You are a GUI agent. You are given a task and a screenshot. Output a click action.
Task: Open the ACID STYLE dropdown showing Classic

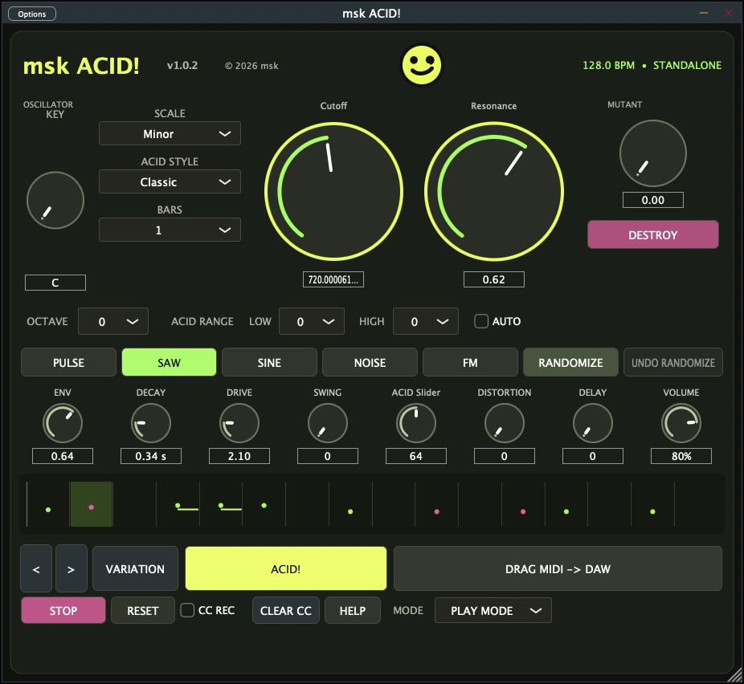click(170, 182)
